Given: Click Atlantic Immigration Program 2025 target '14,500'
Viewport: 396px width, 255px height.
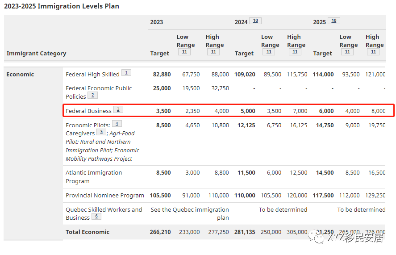Looking at the screenshot, I should [325, 173].
